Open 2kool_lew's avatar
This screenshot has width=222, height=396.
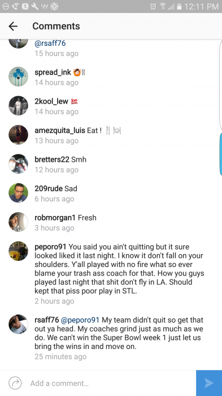point(18,106)
